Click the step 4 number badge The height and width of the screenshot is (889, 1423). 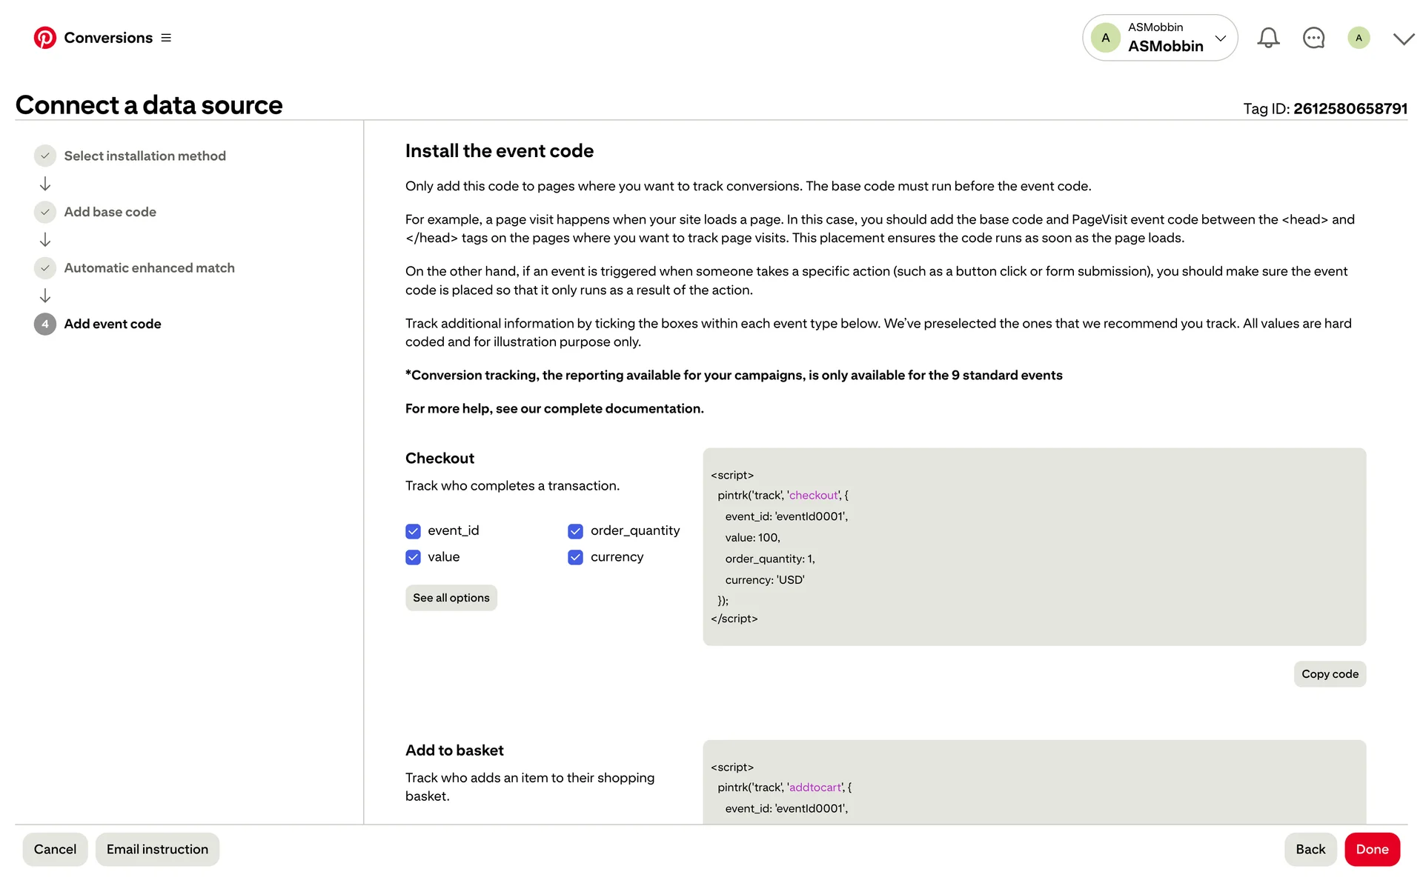[x=45, y=324]
